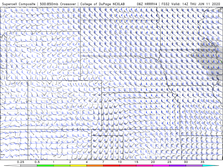Click the "25" legend value
Viewport: 223px width, 167px height.
tap(169, 162)
